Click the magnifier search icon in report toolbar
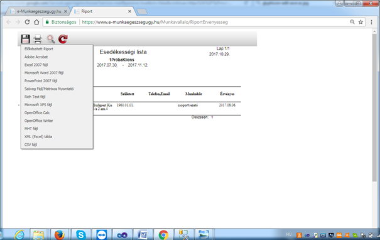The height and width of the screenshot is (240, 380). coord(51,39)
